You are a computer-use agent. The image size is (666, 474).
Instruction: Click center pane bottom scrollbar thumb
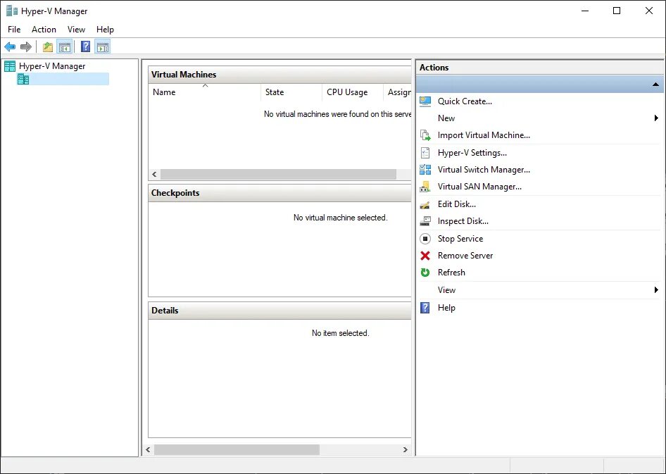237,450
